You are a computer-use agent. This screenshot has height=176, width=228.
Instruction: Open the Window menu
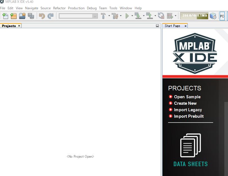coord(126,8)
